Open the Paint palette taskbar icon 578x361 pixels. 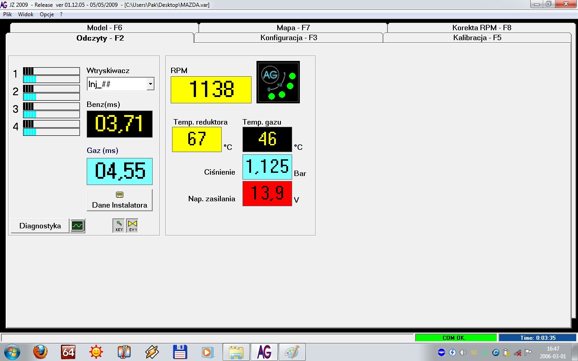click(292, 352)
